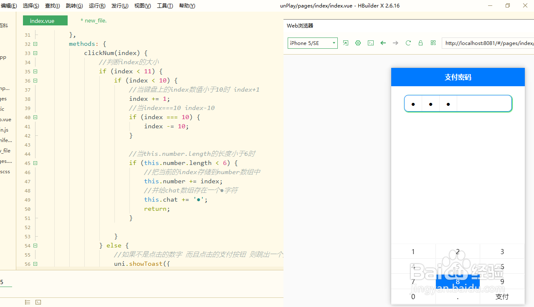This screenshot has width=534, height=307.
Task: Refresh the web browser page
Action: 408,43
